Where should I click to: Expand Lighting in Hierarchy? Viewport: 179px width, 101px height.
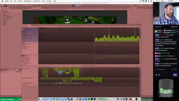[x=2, y=23]
